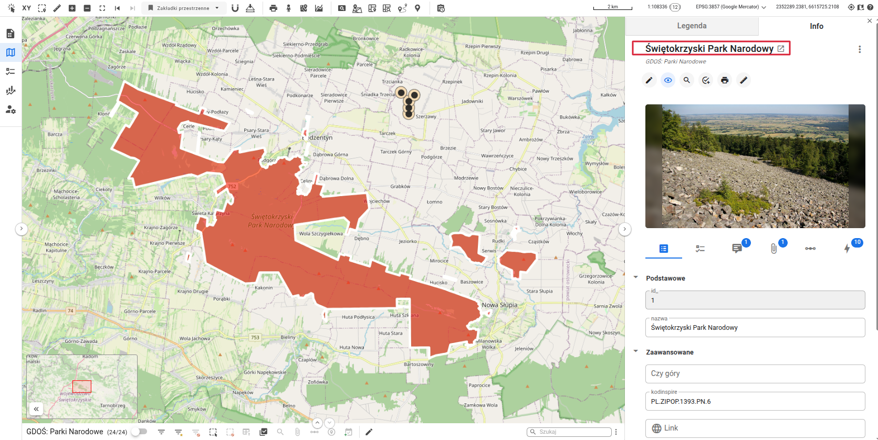Open the more options menu beside park title

(x=860, y=49)
